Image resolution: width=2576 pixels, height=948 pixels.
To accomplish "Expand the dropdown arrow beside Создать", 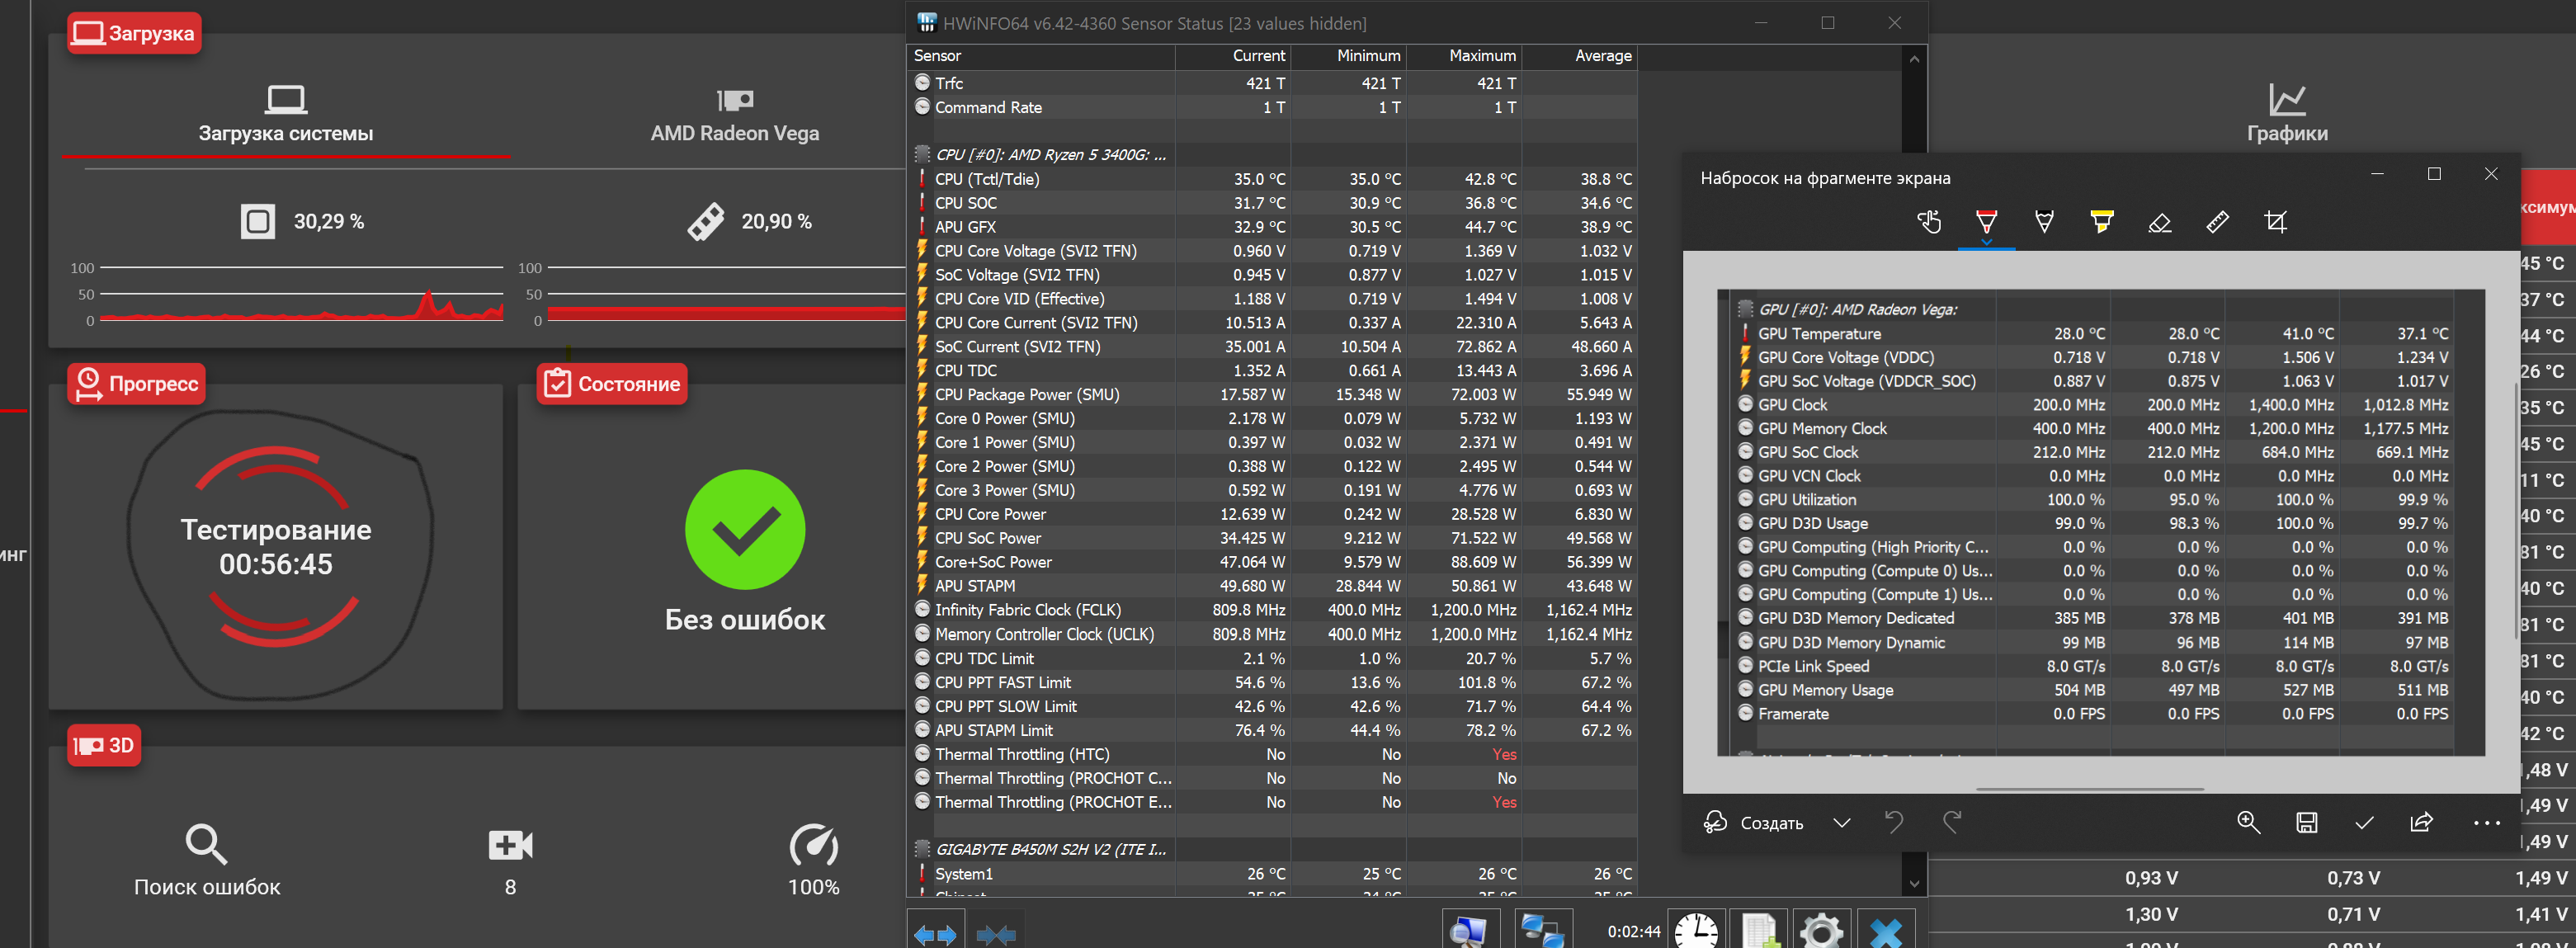I will click(1841, 822).
